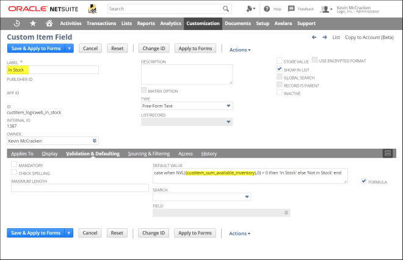403x260 pixels.
Task: Switch to the History subtab
Action: 209,154
